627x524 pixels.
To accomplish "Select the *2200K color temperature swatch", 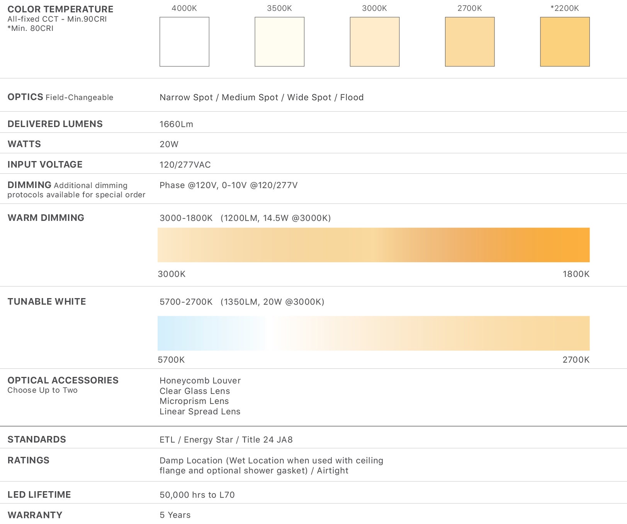I will coord(565,42).
